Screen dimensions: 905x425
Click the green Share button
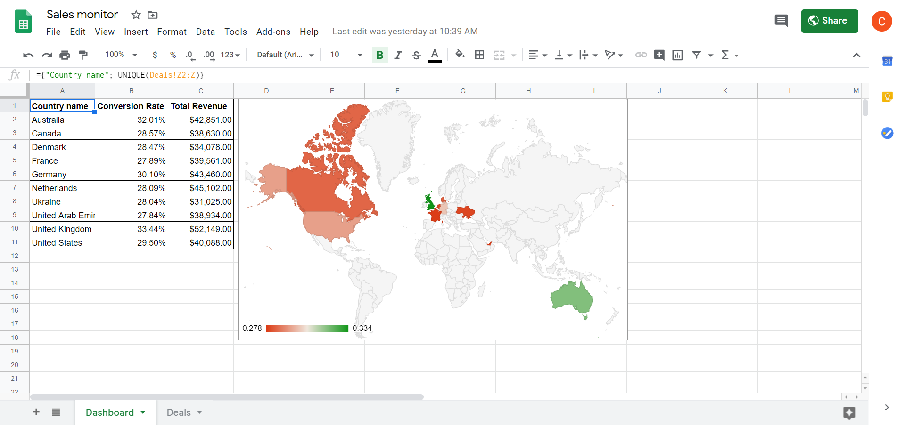click(830, 21)
